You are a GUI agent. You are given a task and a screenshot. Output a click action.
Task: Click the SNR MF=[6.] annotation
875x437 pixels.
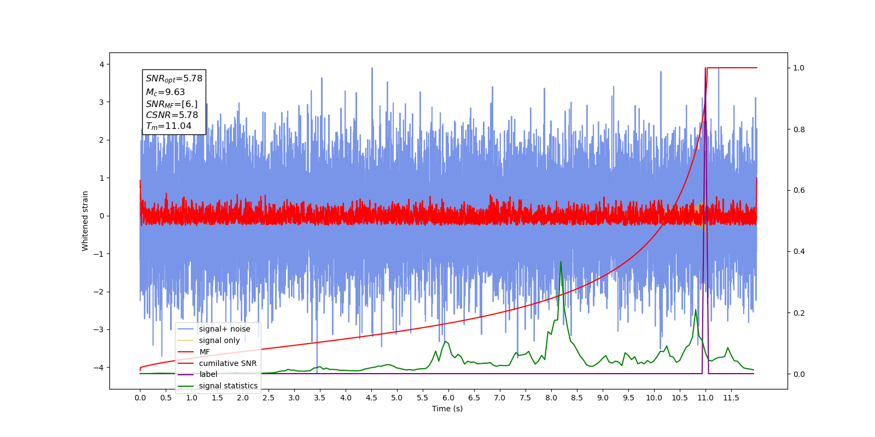pos(172,104)
